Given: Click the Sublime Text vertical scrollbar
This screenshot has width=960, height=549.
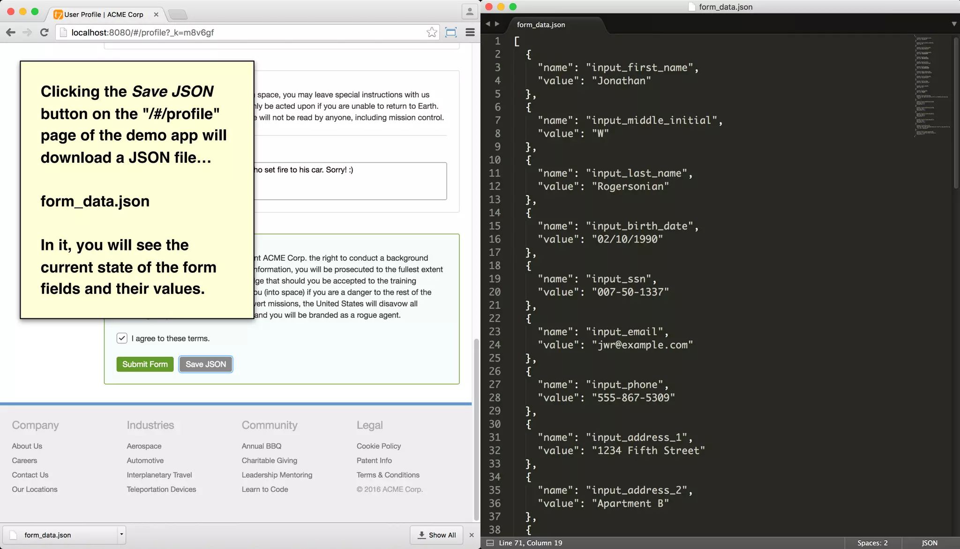Looking at the screenshot, I should click(956, 113).
